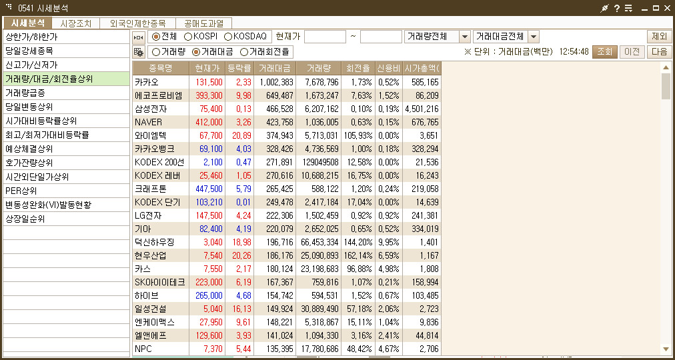675x360 pixels.
Task: Select the 에코프로비엠 stock name
Action: [x=159, y=95]
